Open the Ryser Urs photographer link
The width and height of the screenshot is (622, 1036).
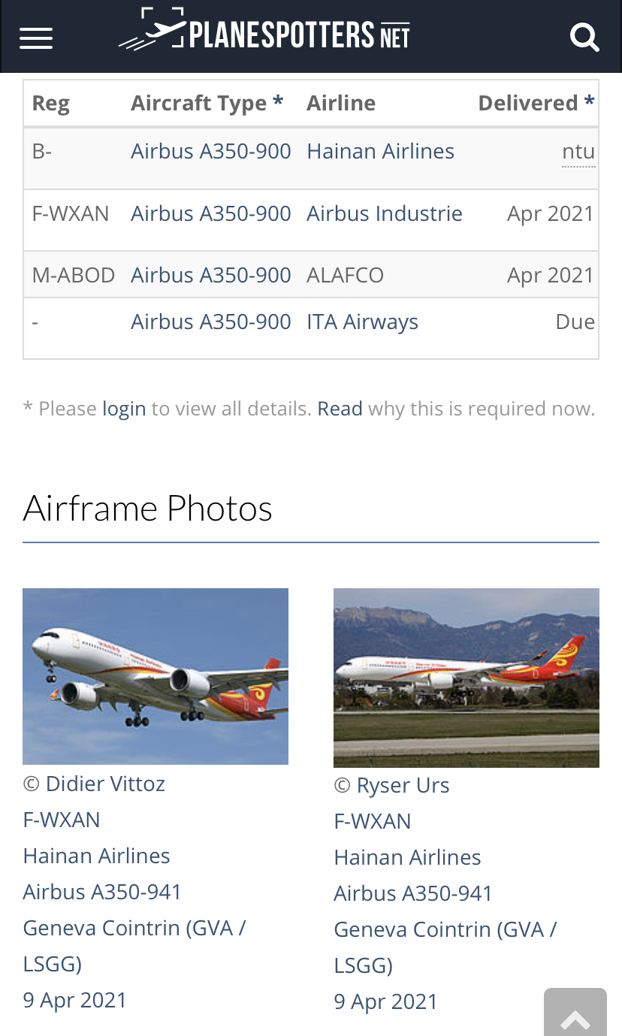pos(403,786)
